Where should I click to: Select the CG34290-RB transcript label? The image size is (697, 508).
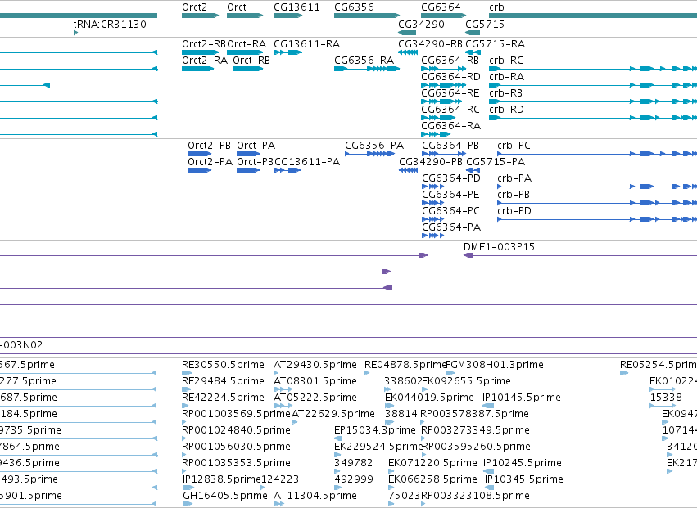[430, 44]
